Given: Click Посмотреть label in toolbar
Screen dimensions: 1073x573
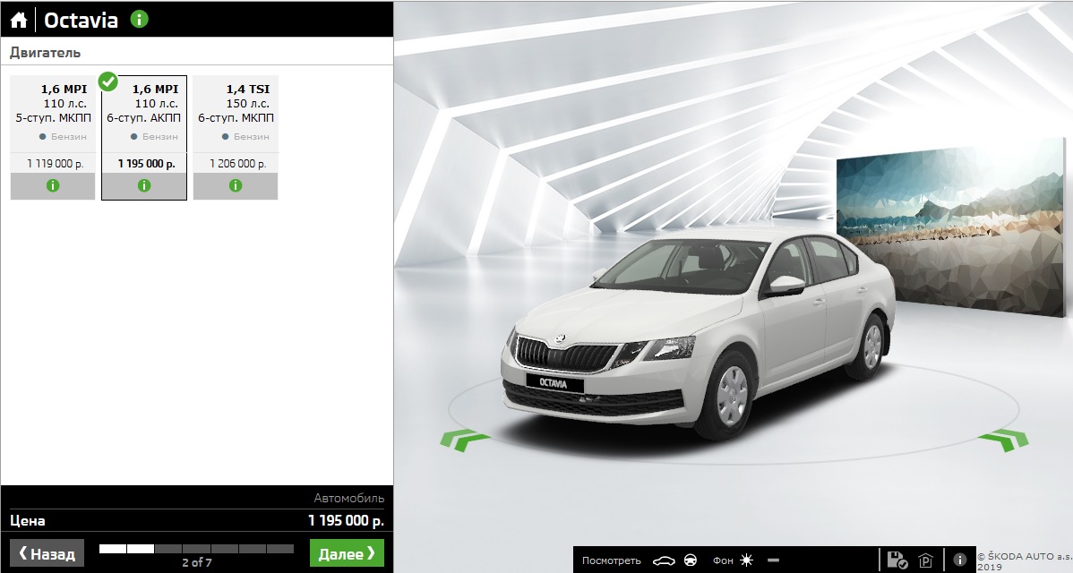Looking at the screenshot, I should coord(611,560).
